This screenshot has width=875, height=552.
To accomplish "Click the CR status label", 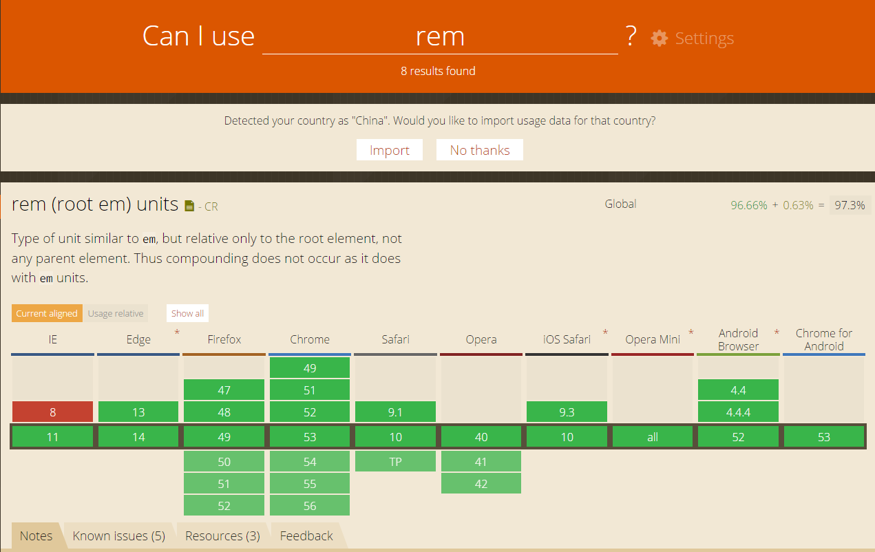I will point(211,206).
